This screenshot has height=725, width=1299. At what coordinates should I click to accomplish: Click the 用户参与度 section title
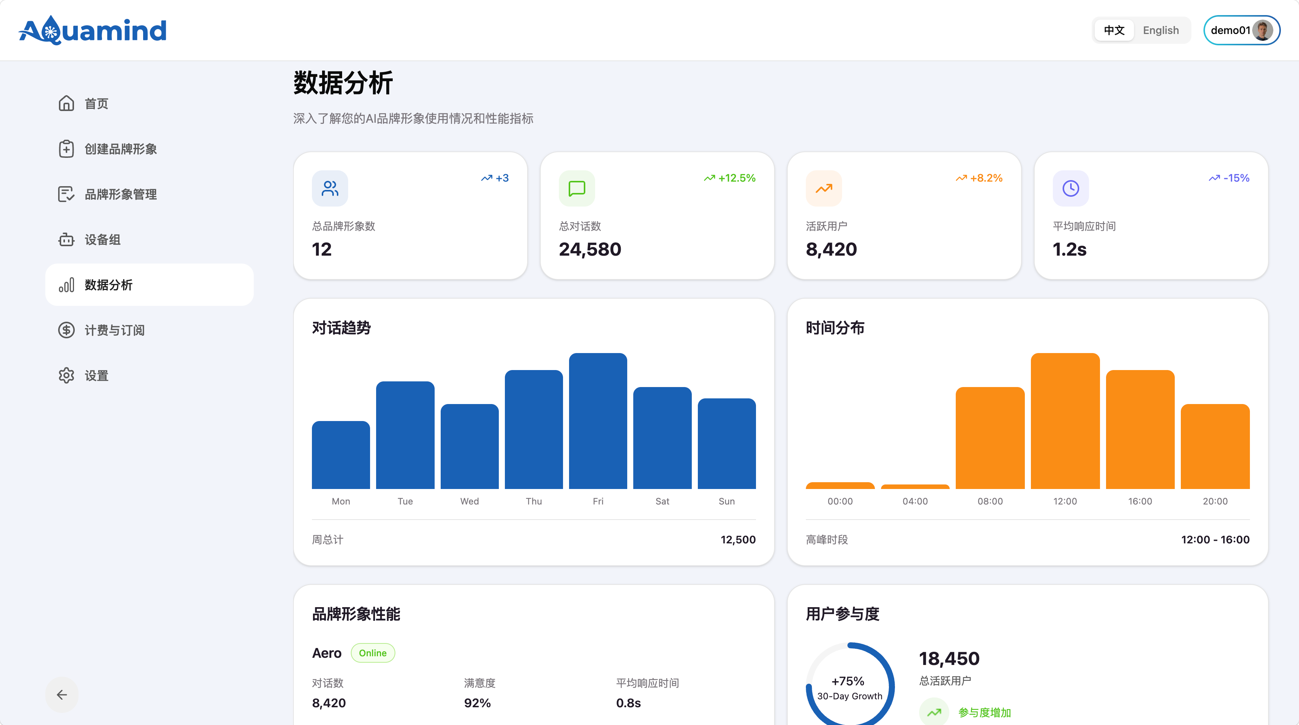(842, 614)
